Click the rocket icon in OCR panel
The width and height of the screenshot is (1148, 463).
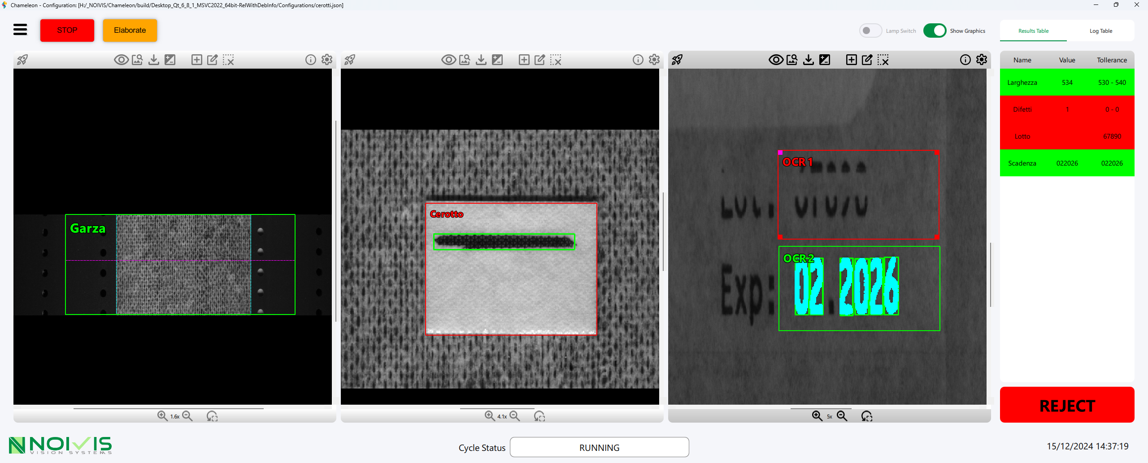click(677, 60)
